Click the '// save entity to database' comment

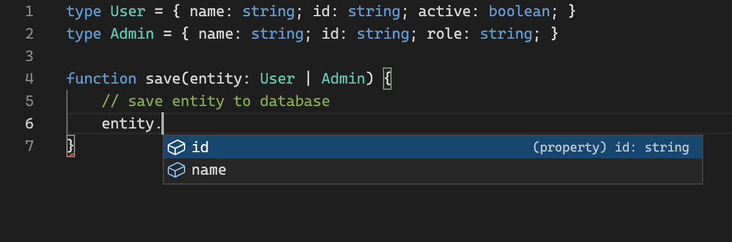click(x=216, y=100)
